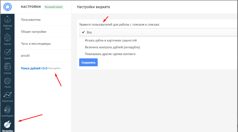Toggle Показывать другие сделки контакта checkbox
The width and height of the screenshot is (238, 132).
(81, 54)
